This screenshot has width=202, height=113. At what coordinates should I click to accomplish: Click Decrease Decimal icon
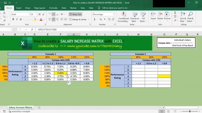[113, 19]
